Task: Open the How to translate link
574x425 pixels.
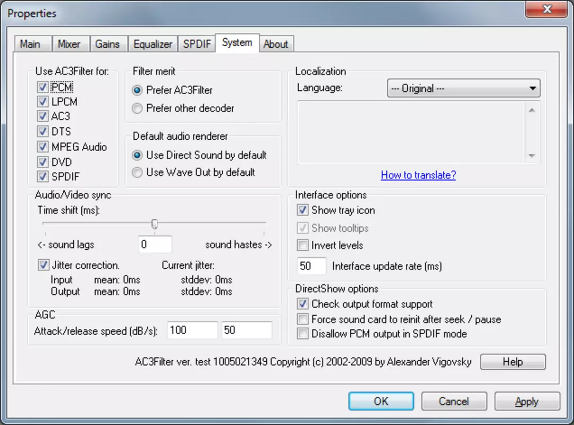Action: point(418,175)
